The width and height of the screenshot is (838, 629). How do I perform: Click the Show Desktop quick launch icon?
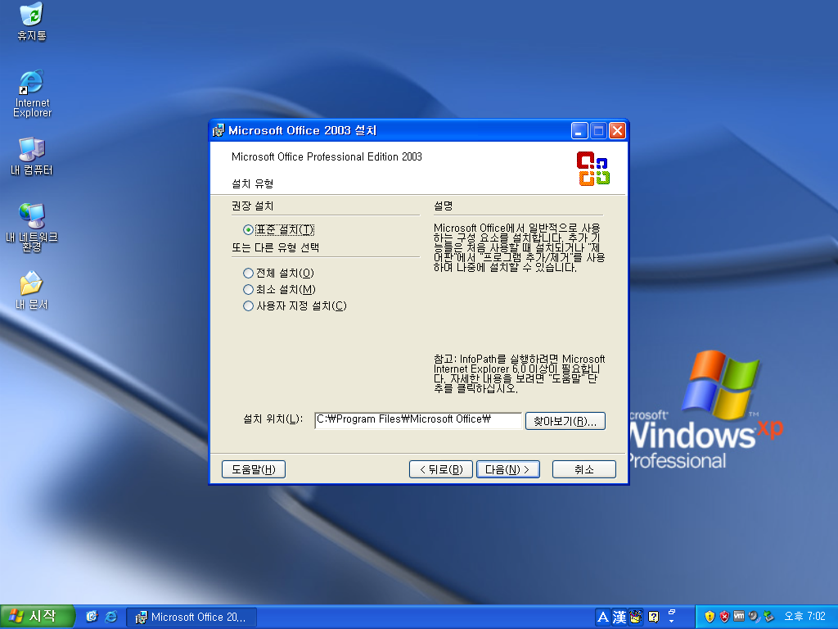[92, 617]
